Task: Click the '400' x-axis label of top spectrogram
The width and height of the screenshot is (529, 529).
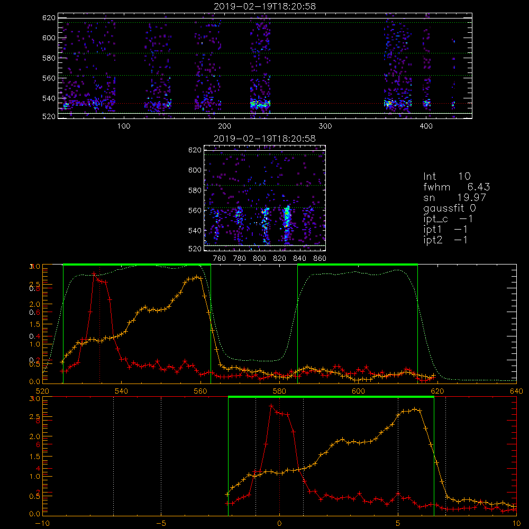Action: click(426, 126)
